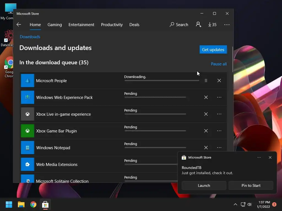Cancel Xbox Live in-game experience download

tap(206, 114)
